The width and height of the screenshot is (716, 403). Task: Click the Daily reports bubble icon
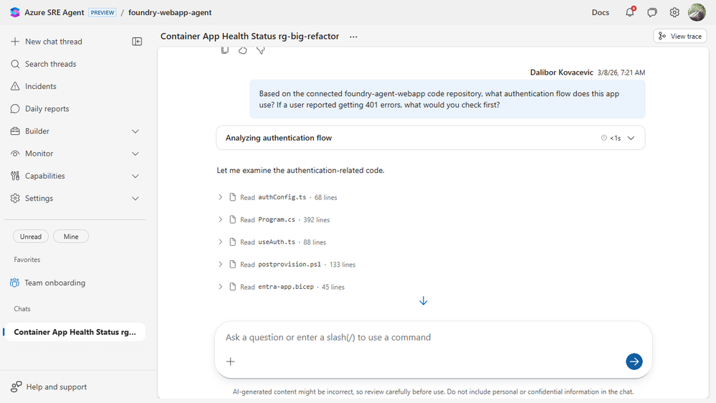coord(15,109)
